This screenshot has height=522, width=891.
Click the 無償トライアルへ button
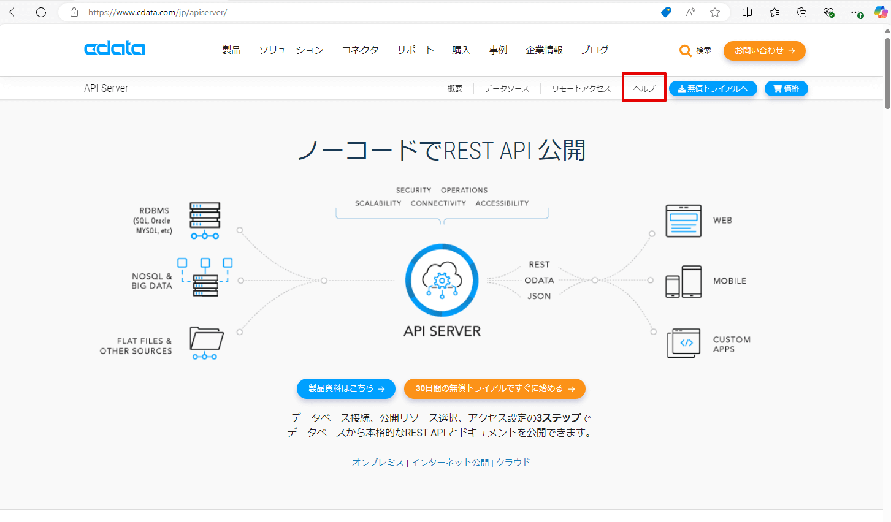pyautogui.click(x=713, y=89)
